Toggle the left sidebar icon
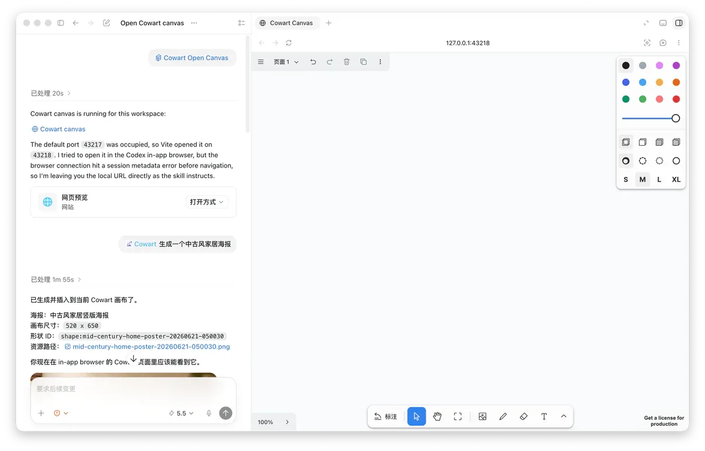 [61, 23]
